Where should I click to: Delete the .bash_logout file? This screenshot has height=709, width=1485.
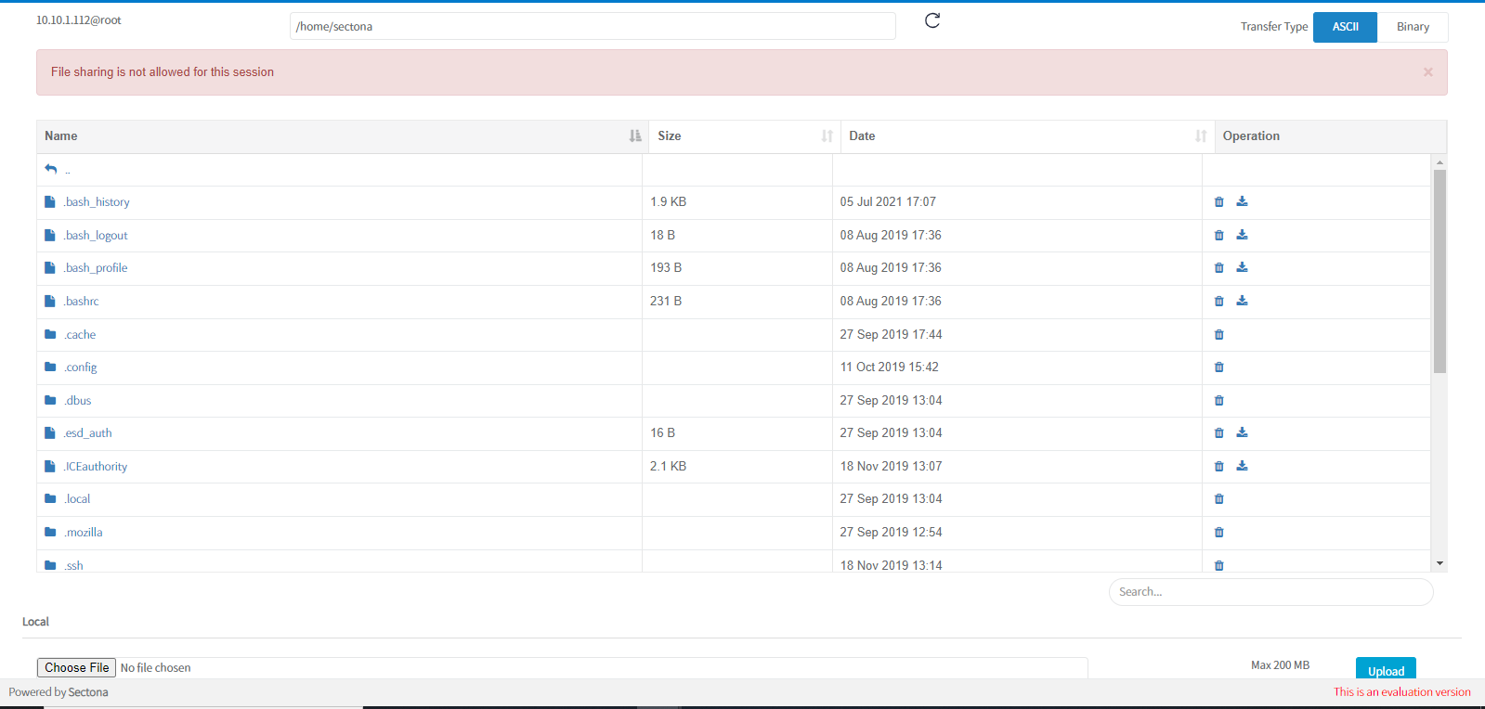click(1219, 236)
